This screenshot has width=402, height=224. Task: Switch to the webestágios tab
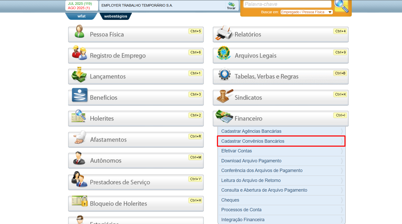point(116,16)
